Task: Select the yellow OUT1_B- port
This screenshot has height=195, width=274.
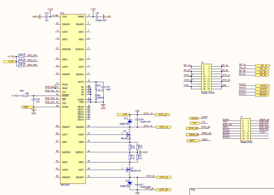Action: click(x=164, y=177)
